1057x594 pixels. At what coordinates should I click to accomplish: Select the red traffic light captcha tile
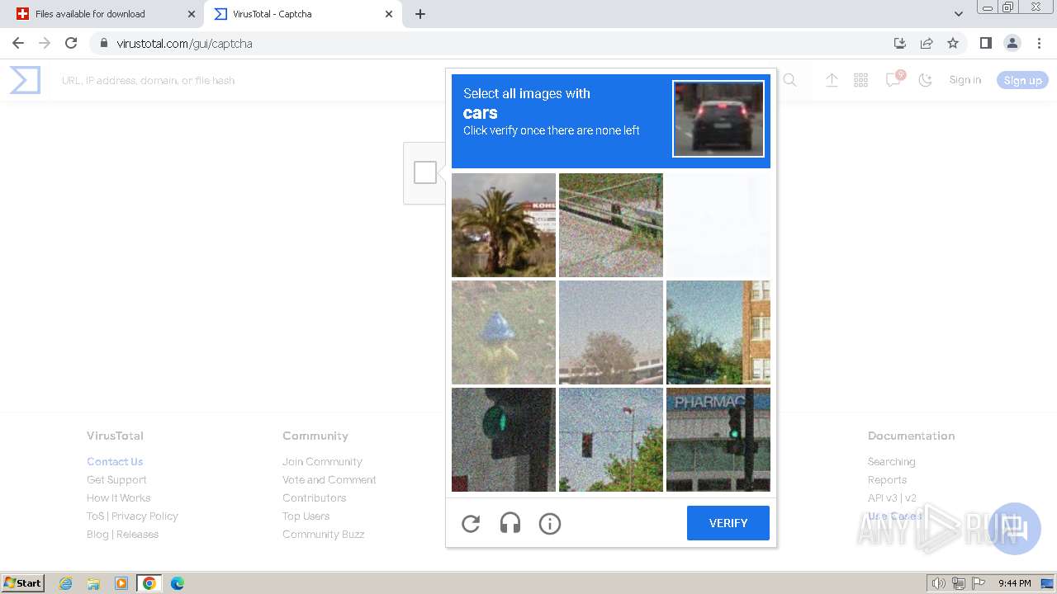tap(611, 440)
